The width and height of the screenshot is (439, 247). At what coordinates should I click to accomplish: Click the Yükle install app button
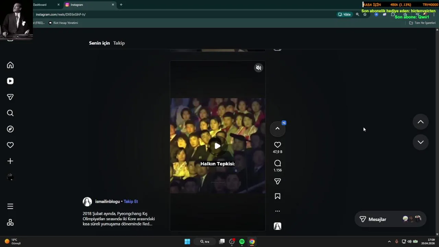click(345, 14)
